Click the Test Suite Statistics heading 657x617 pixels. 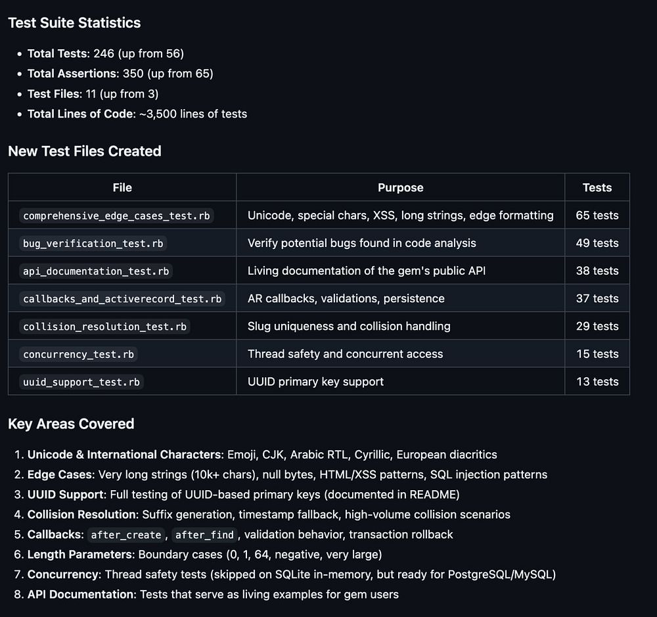74,22
